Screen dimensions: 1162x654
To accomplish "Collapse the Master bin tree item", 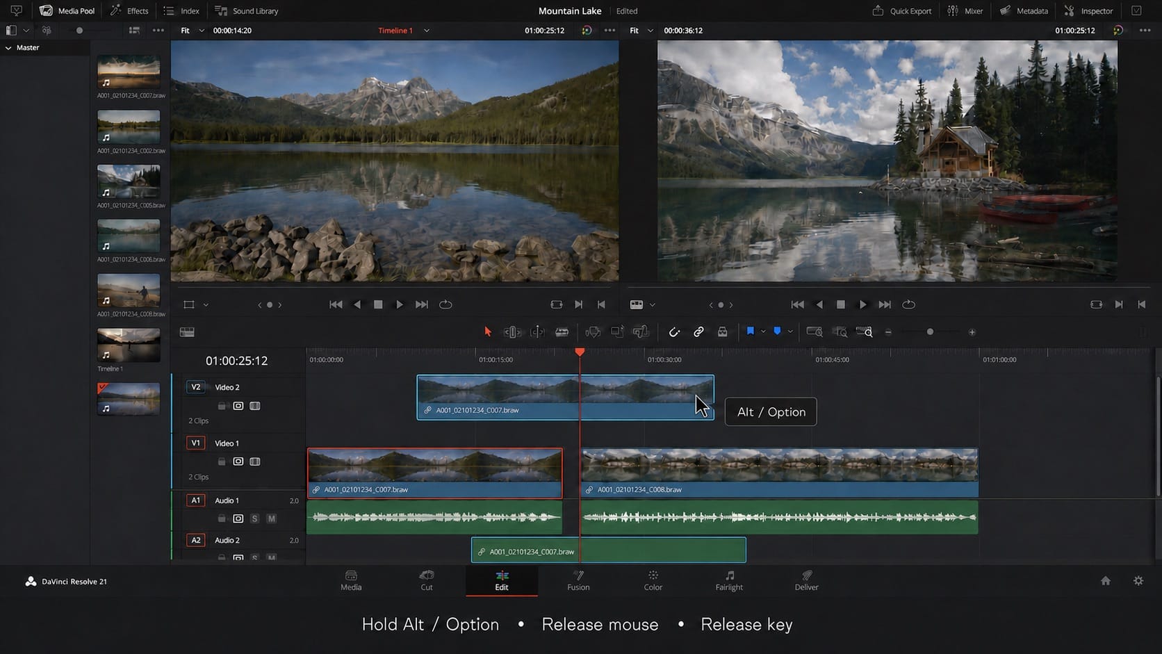I will coord(8,48).
